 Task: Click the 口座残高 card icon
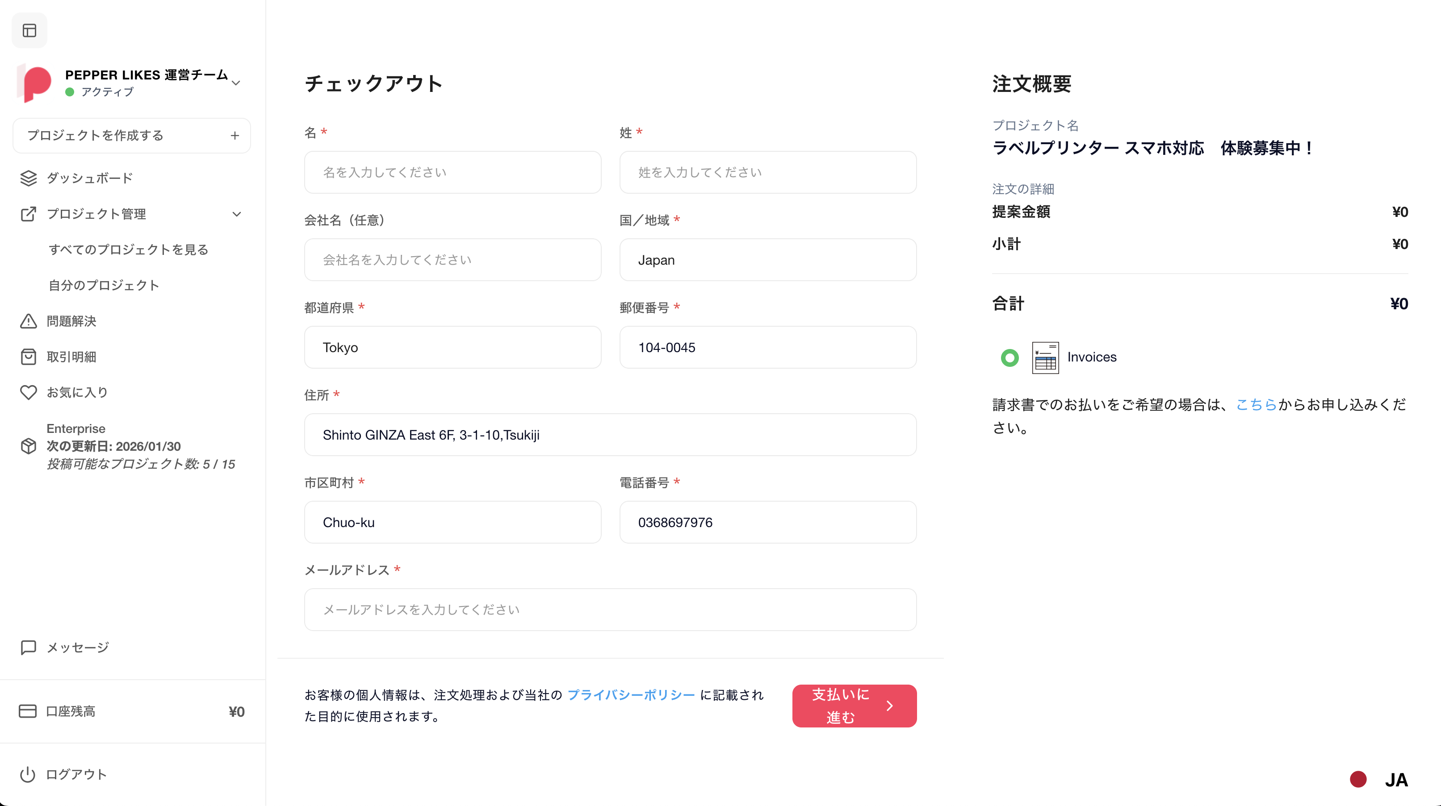27,711
